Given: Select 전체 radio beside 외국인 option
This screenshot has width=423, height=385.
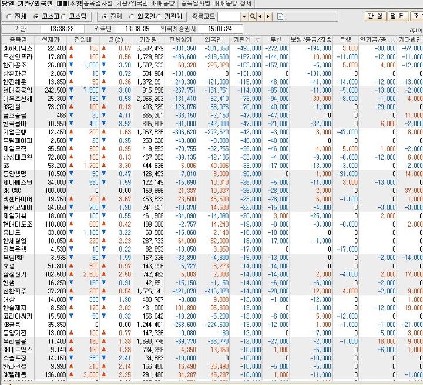Looking at the screenshot, I should point(105,16).
